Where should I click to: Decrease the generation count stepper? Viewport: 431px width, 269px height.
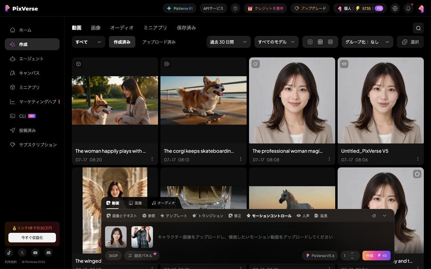coord(352,258)
